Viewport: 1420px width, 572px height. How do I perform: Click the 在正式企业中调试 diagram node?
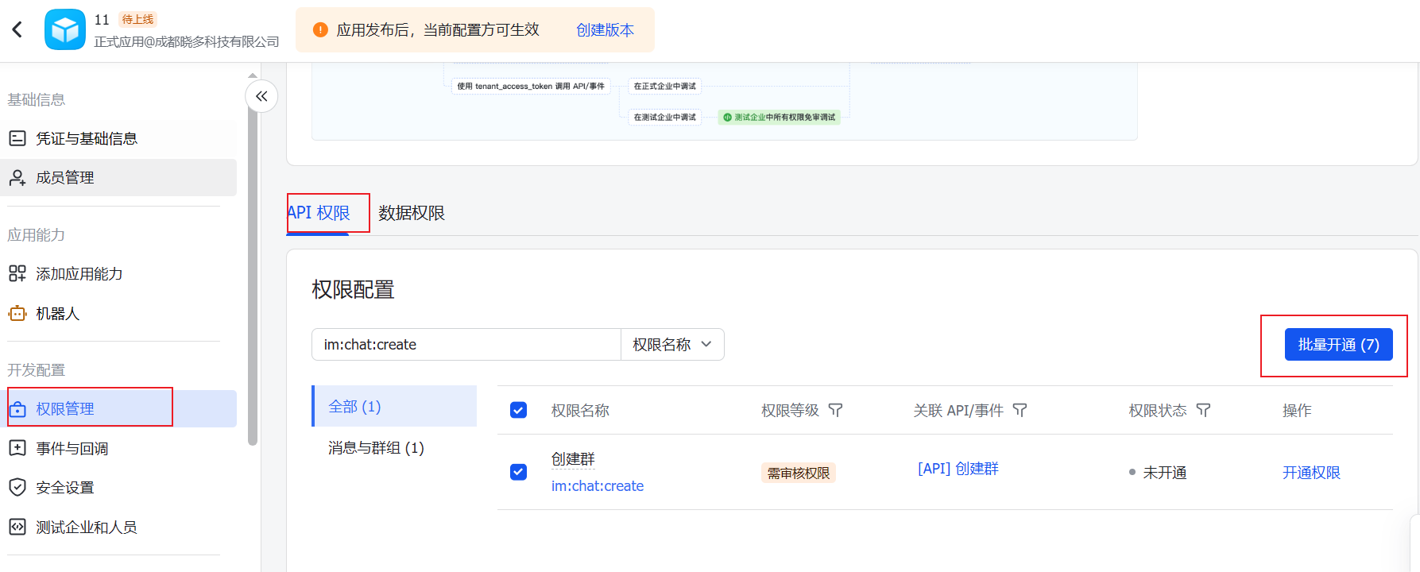664,86
